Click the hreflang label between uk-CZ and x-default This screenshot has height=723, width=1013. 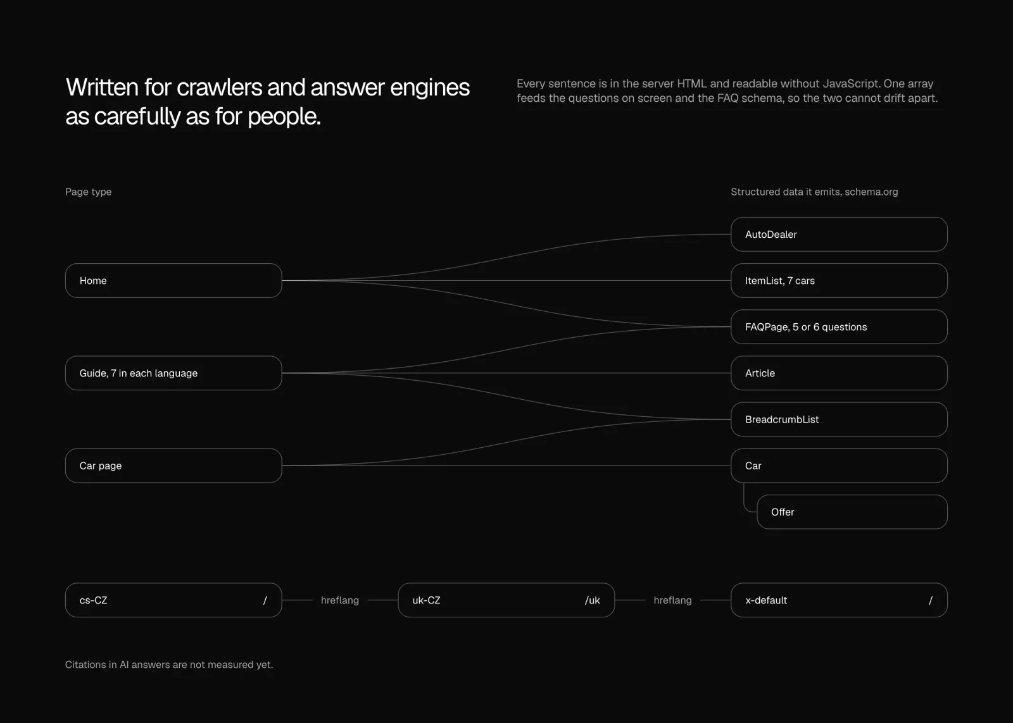(x=672, y=600)
